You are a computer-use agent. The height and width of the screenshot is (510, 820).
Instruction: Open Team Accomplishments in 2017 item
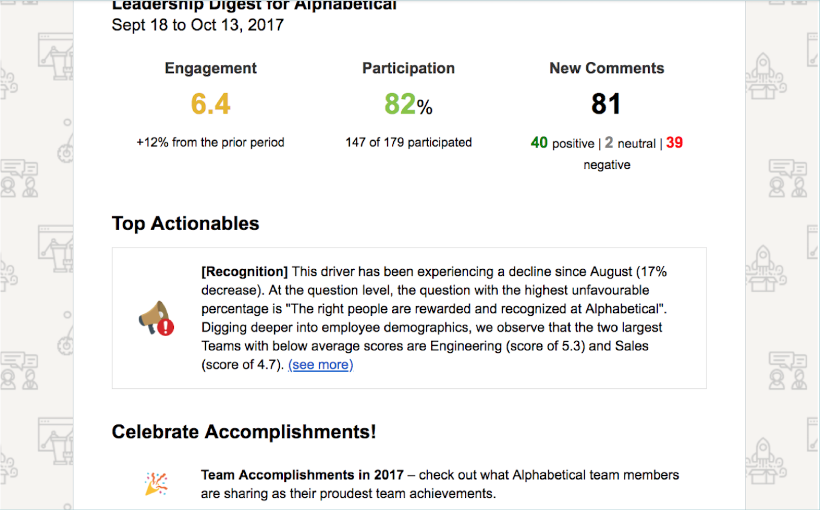point(302,475)
